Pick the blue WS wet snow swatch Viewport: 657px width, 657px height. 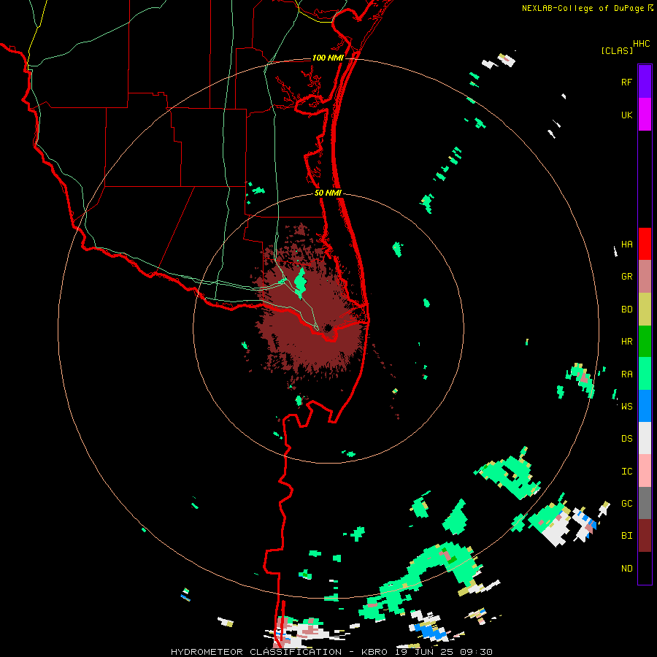645,406
